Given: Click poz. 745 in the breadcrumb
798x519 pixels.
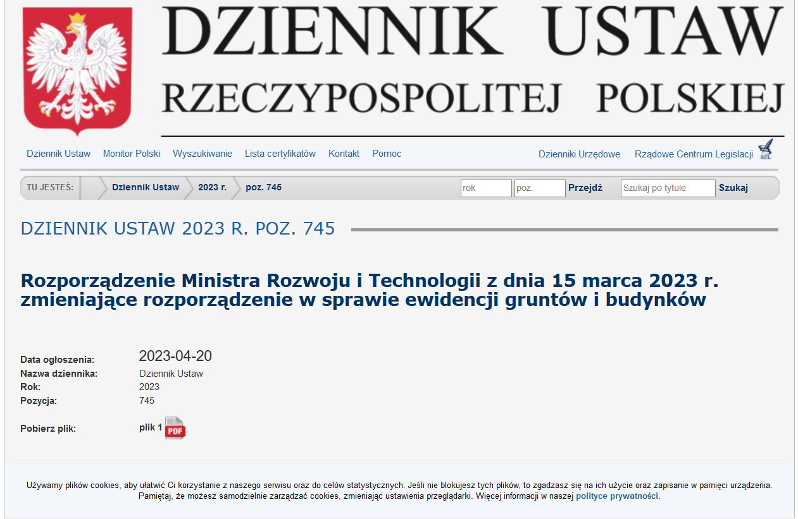Looking at the screenshot, I should click(x=264, y=187).
